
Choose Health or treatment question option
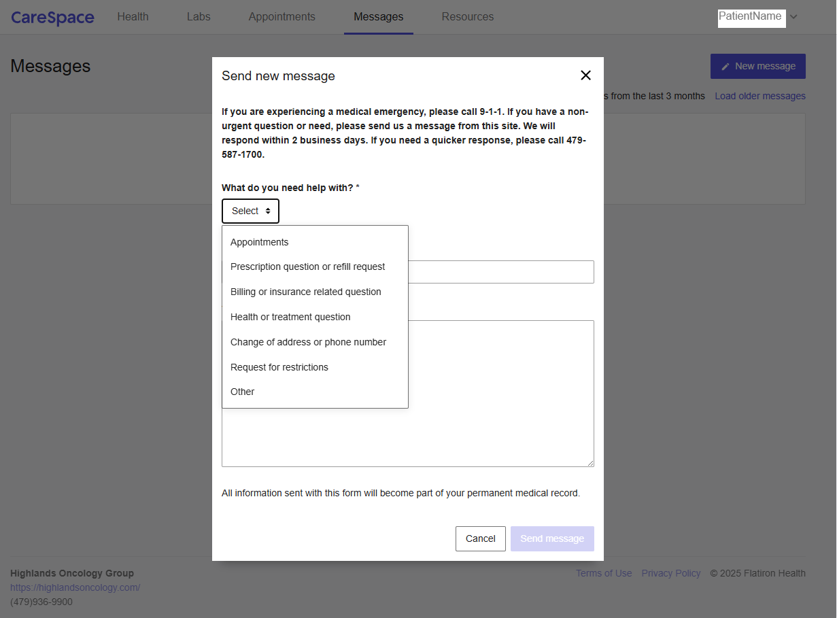coord(290,317)
